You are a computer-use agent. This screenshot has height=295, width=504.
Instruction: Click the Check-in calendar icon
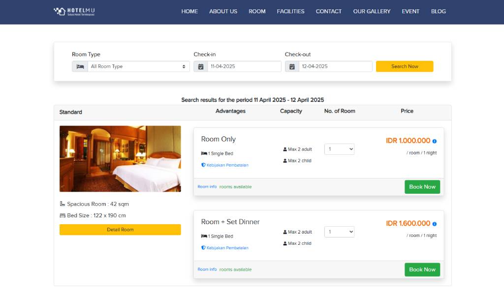click(201, 66)
